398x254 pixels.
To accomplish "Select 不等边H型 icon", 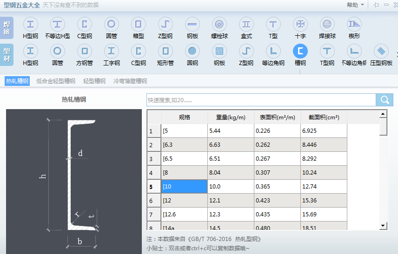I will point(57,24).
